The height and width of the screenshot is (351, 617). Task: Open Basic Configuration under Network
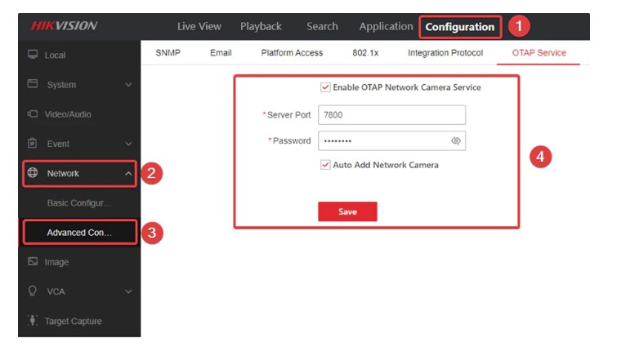(79, 202)
